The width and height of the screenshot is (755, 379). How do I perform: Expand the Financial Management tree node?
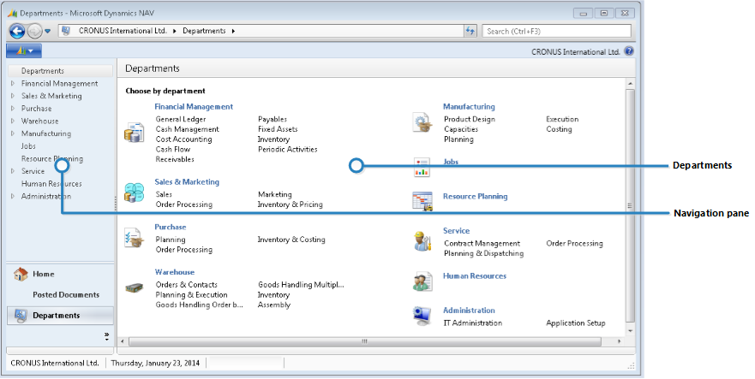(12, 84)
